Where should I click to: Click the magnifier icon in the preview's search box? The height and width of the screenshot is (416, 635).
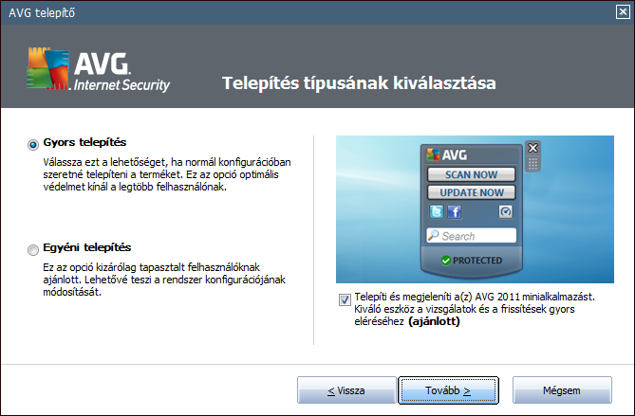point(434,235)
